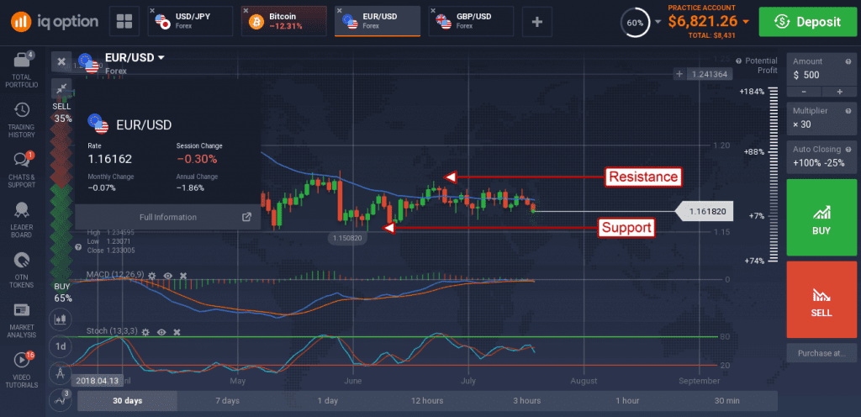Remove the Stoch indicator
The height and width of the screenshot is (417, 861).
[177, 332]
